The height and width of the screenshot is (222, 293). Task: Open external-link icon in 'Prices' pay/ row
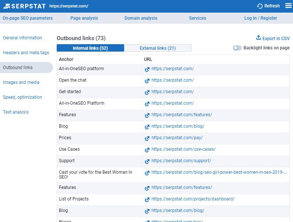(x=147, y=138)
